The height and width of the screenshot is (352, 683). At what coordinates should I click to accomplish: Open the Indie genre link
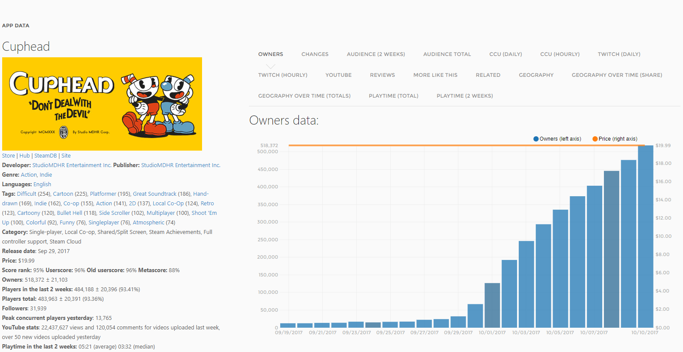[x=46, y=175]
